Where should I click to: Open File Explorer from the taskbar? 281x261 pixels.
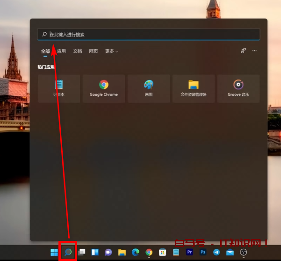pyautogui.click(x=122, y=253)
